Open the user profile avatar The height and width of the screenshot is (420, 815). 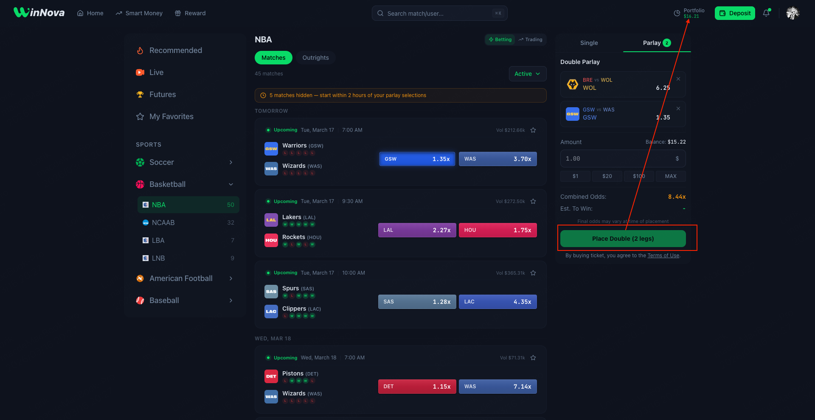pos(792,13)
